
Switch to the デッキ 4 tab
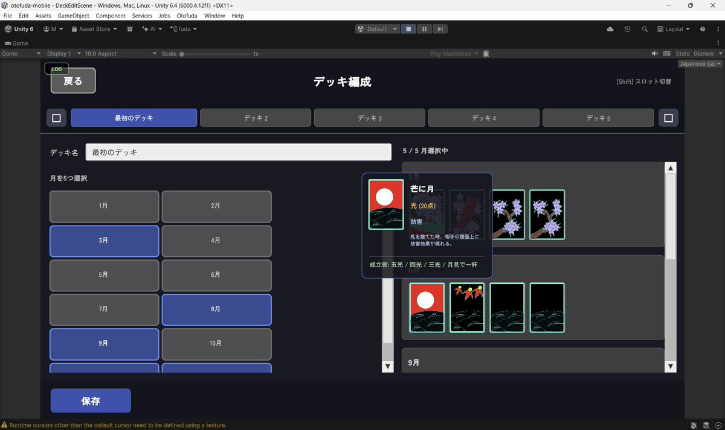[483, 118]
